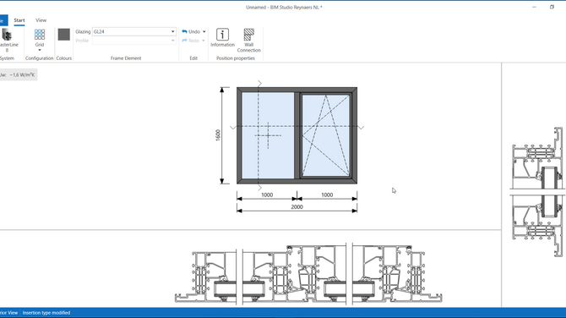This screenshot has width=566, height=318.
Task: Open the dark grey Colours swatch
Action: pos(64,35)
